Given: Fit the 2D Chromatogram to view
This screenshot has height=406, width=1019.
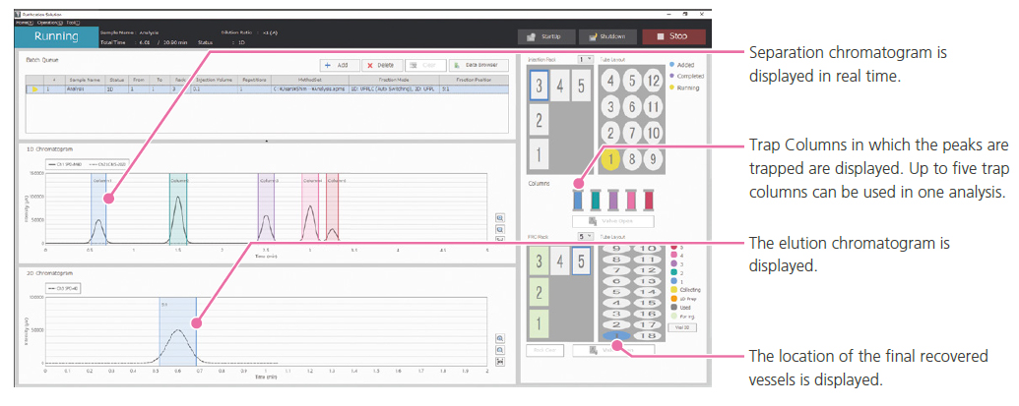Looking at the screenshot, I should pos(500,361).
